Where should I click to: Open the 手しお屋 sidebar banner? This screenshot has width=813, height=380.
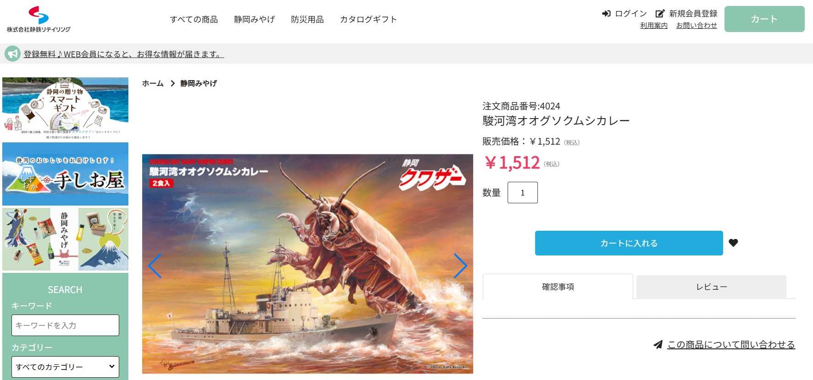(65, 174)
